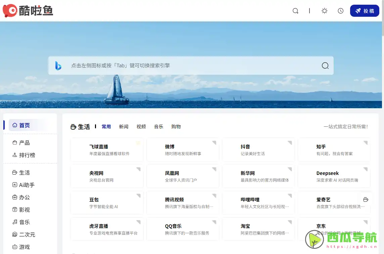
Task: Open the 新华网 card
Action: 258,176
